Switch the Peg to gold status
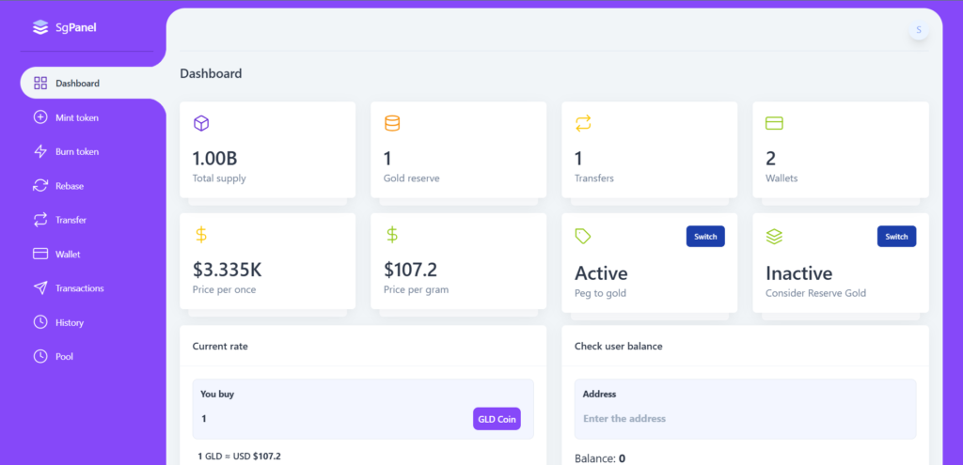963x465 pixels. click(705, 237)
